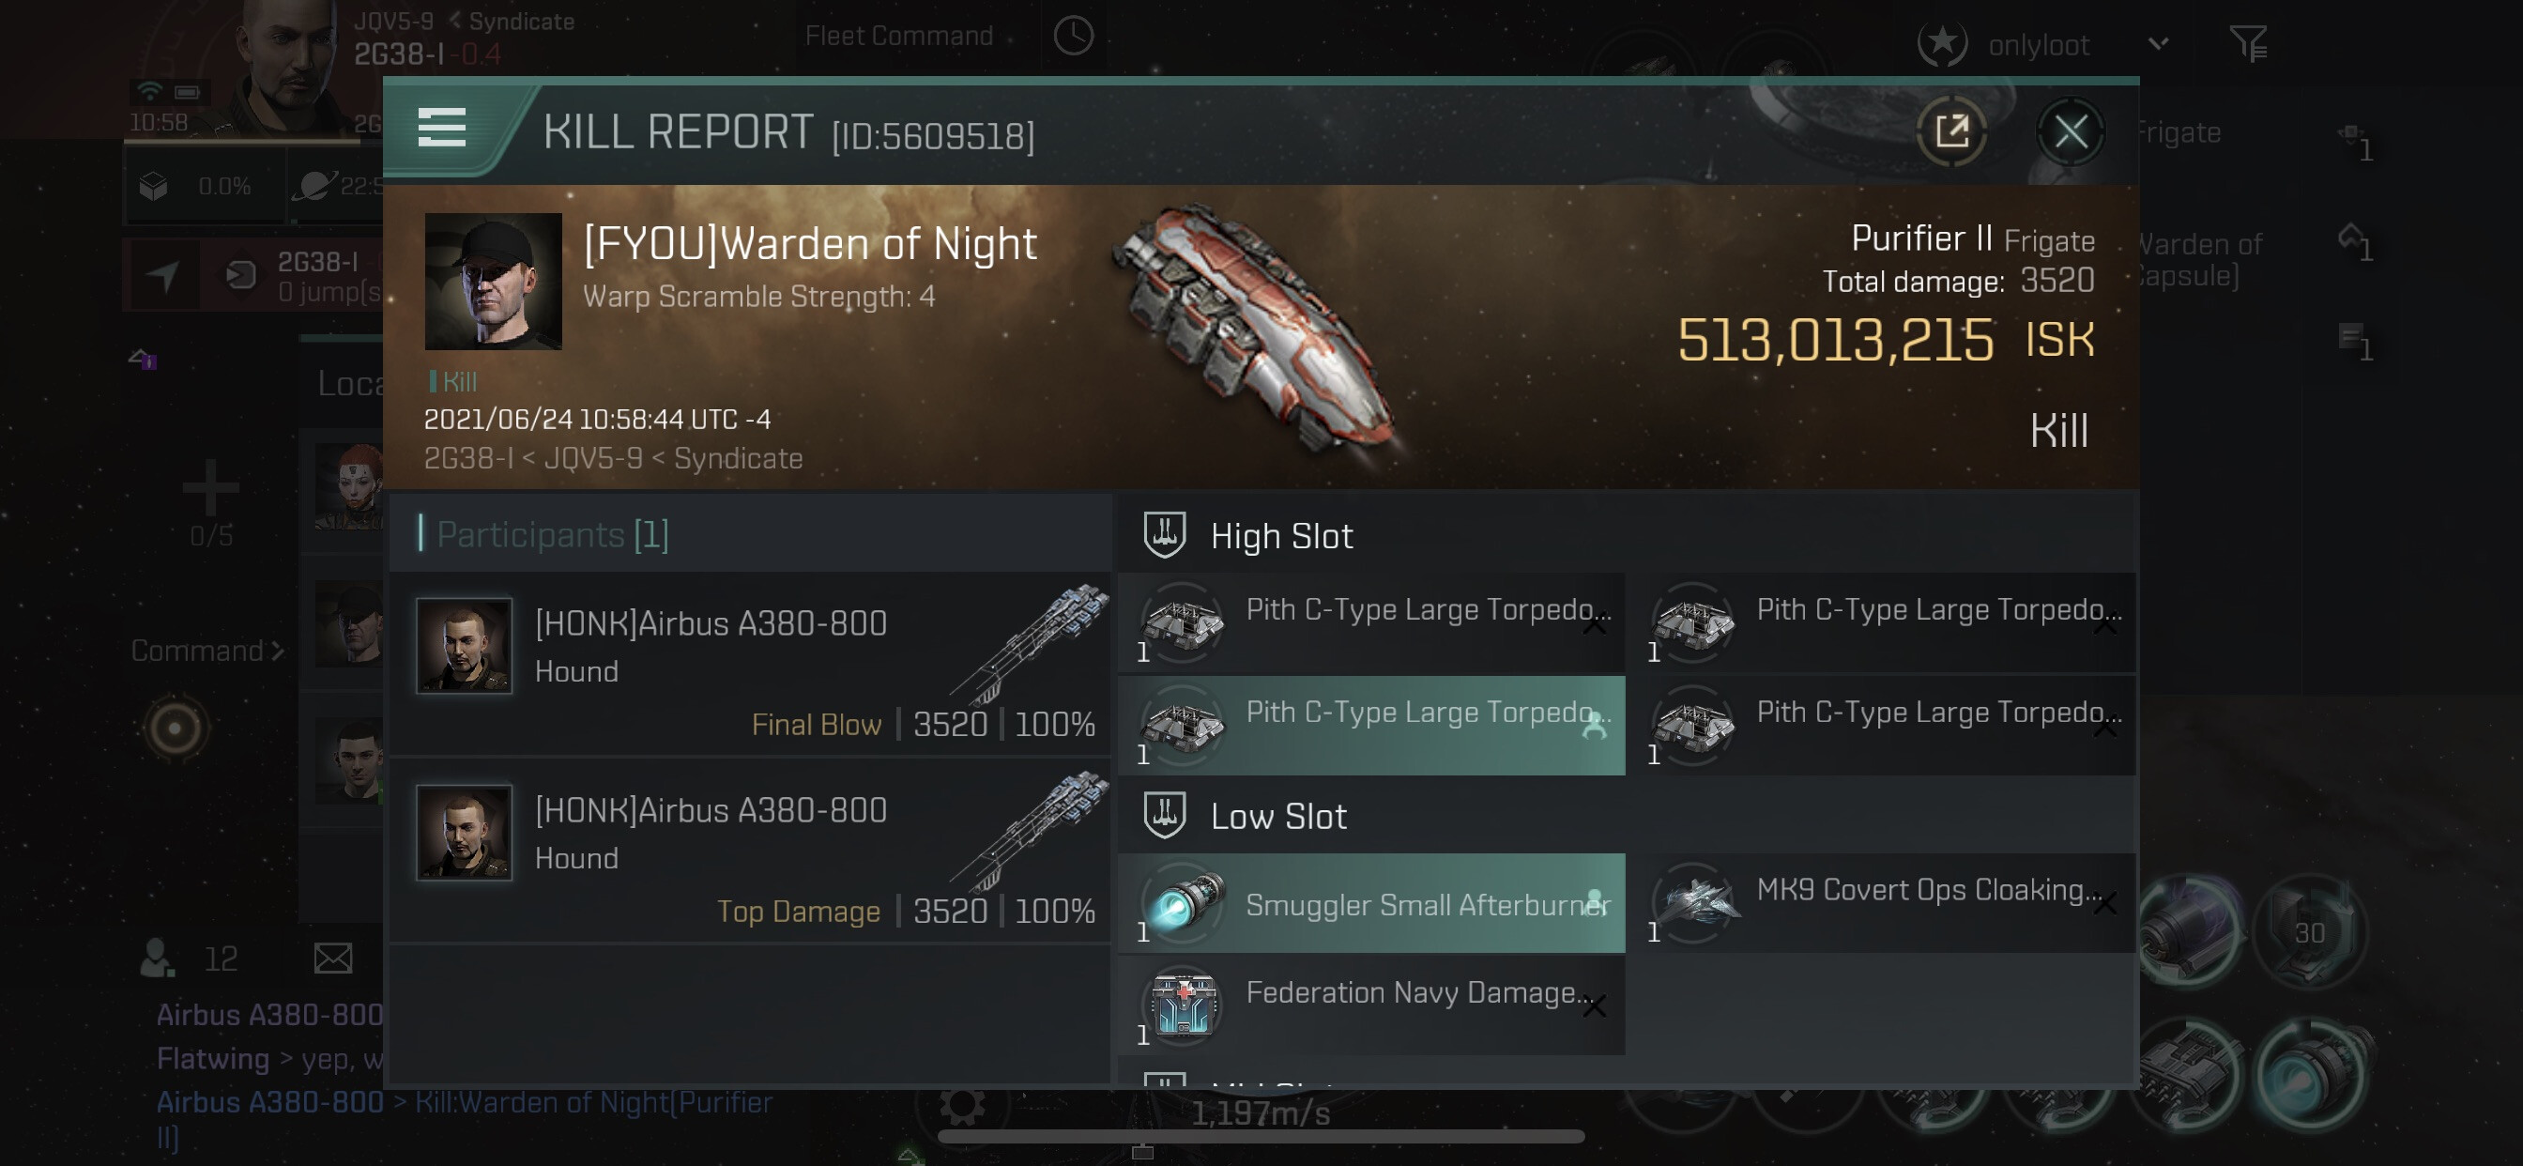Open victim Warden of Night's portrait
Image resolution: width=2523 pixels, height=1166 pixels.
coord(493,282)
